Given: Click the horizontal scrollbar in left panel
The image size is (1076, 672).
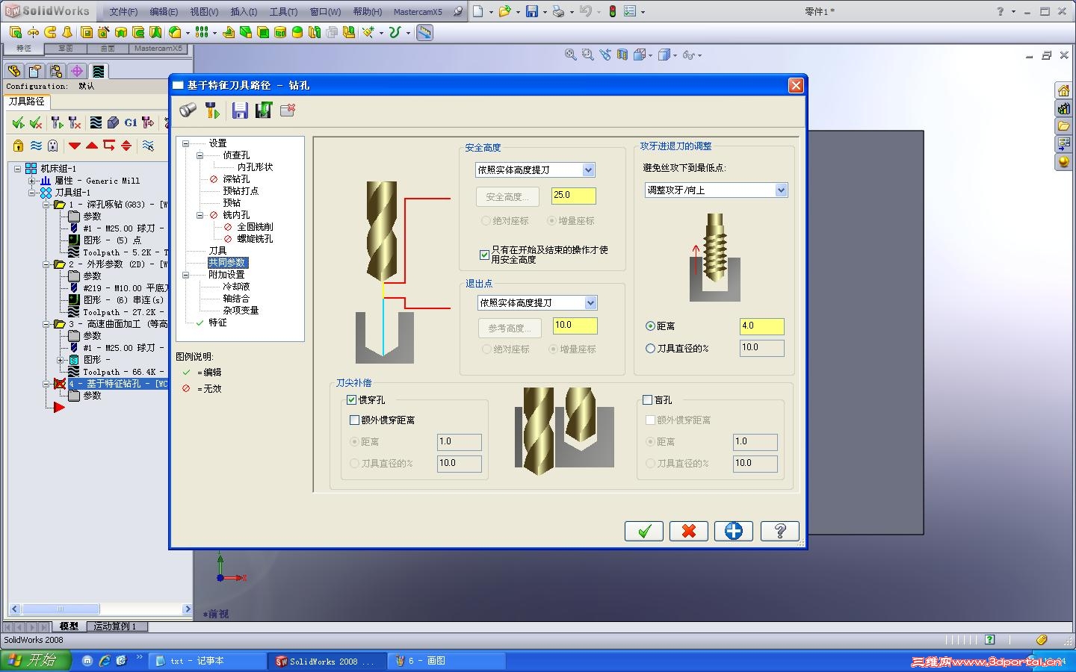Looking at the screenshot, I should [100, 609].
